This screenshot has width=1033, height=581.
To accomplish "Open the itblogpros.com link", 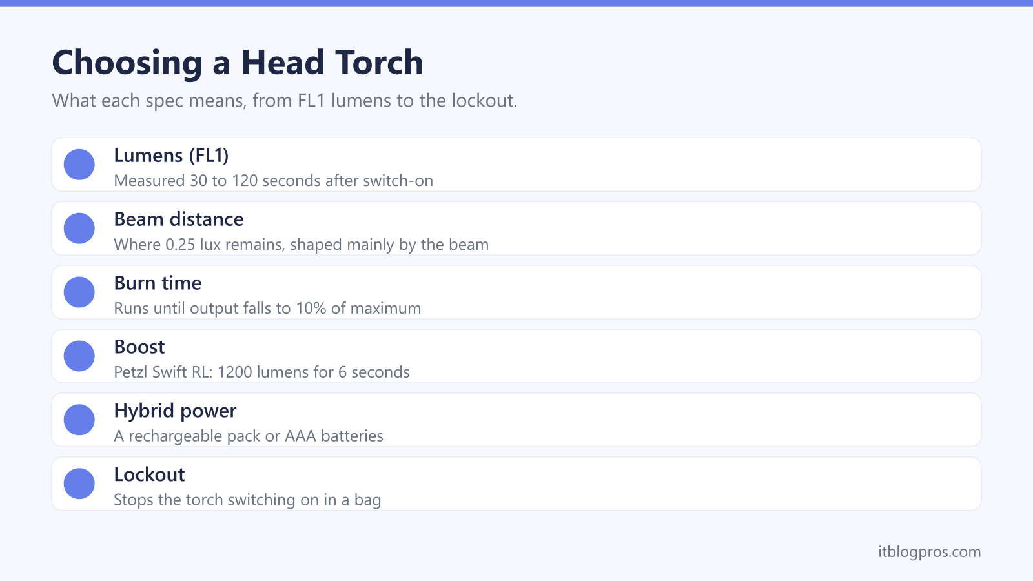I will pyautogui.click(x=929, y=552).
